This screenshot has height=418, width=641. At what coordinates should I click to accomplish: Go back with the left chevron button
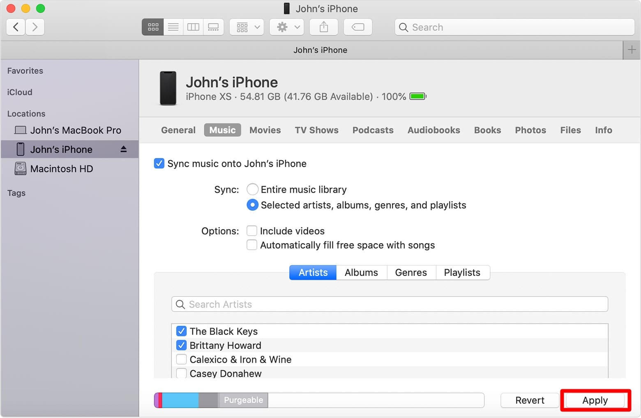[x=16, y=27]
